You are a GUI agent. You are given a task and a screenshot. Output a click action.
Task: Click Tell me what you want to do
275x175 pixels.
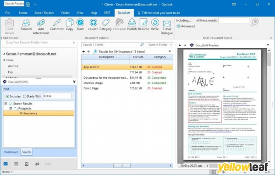[x=159, y=13]
